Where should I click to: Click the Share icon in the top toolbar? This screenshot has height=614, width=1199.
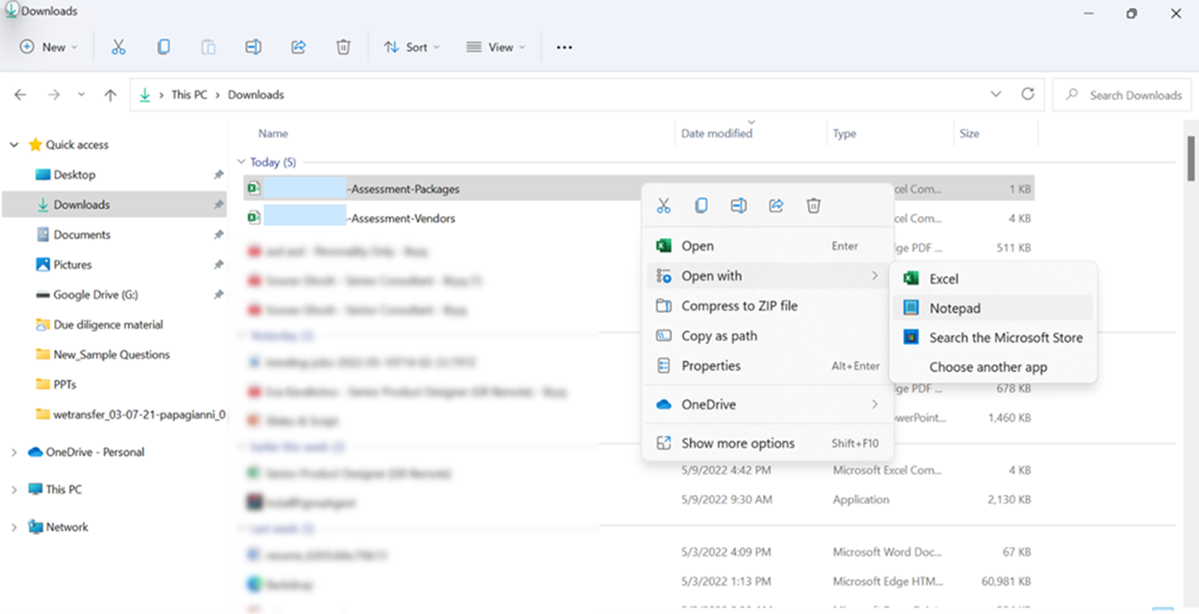tap(299, 47)
